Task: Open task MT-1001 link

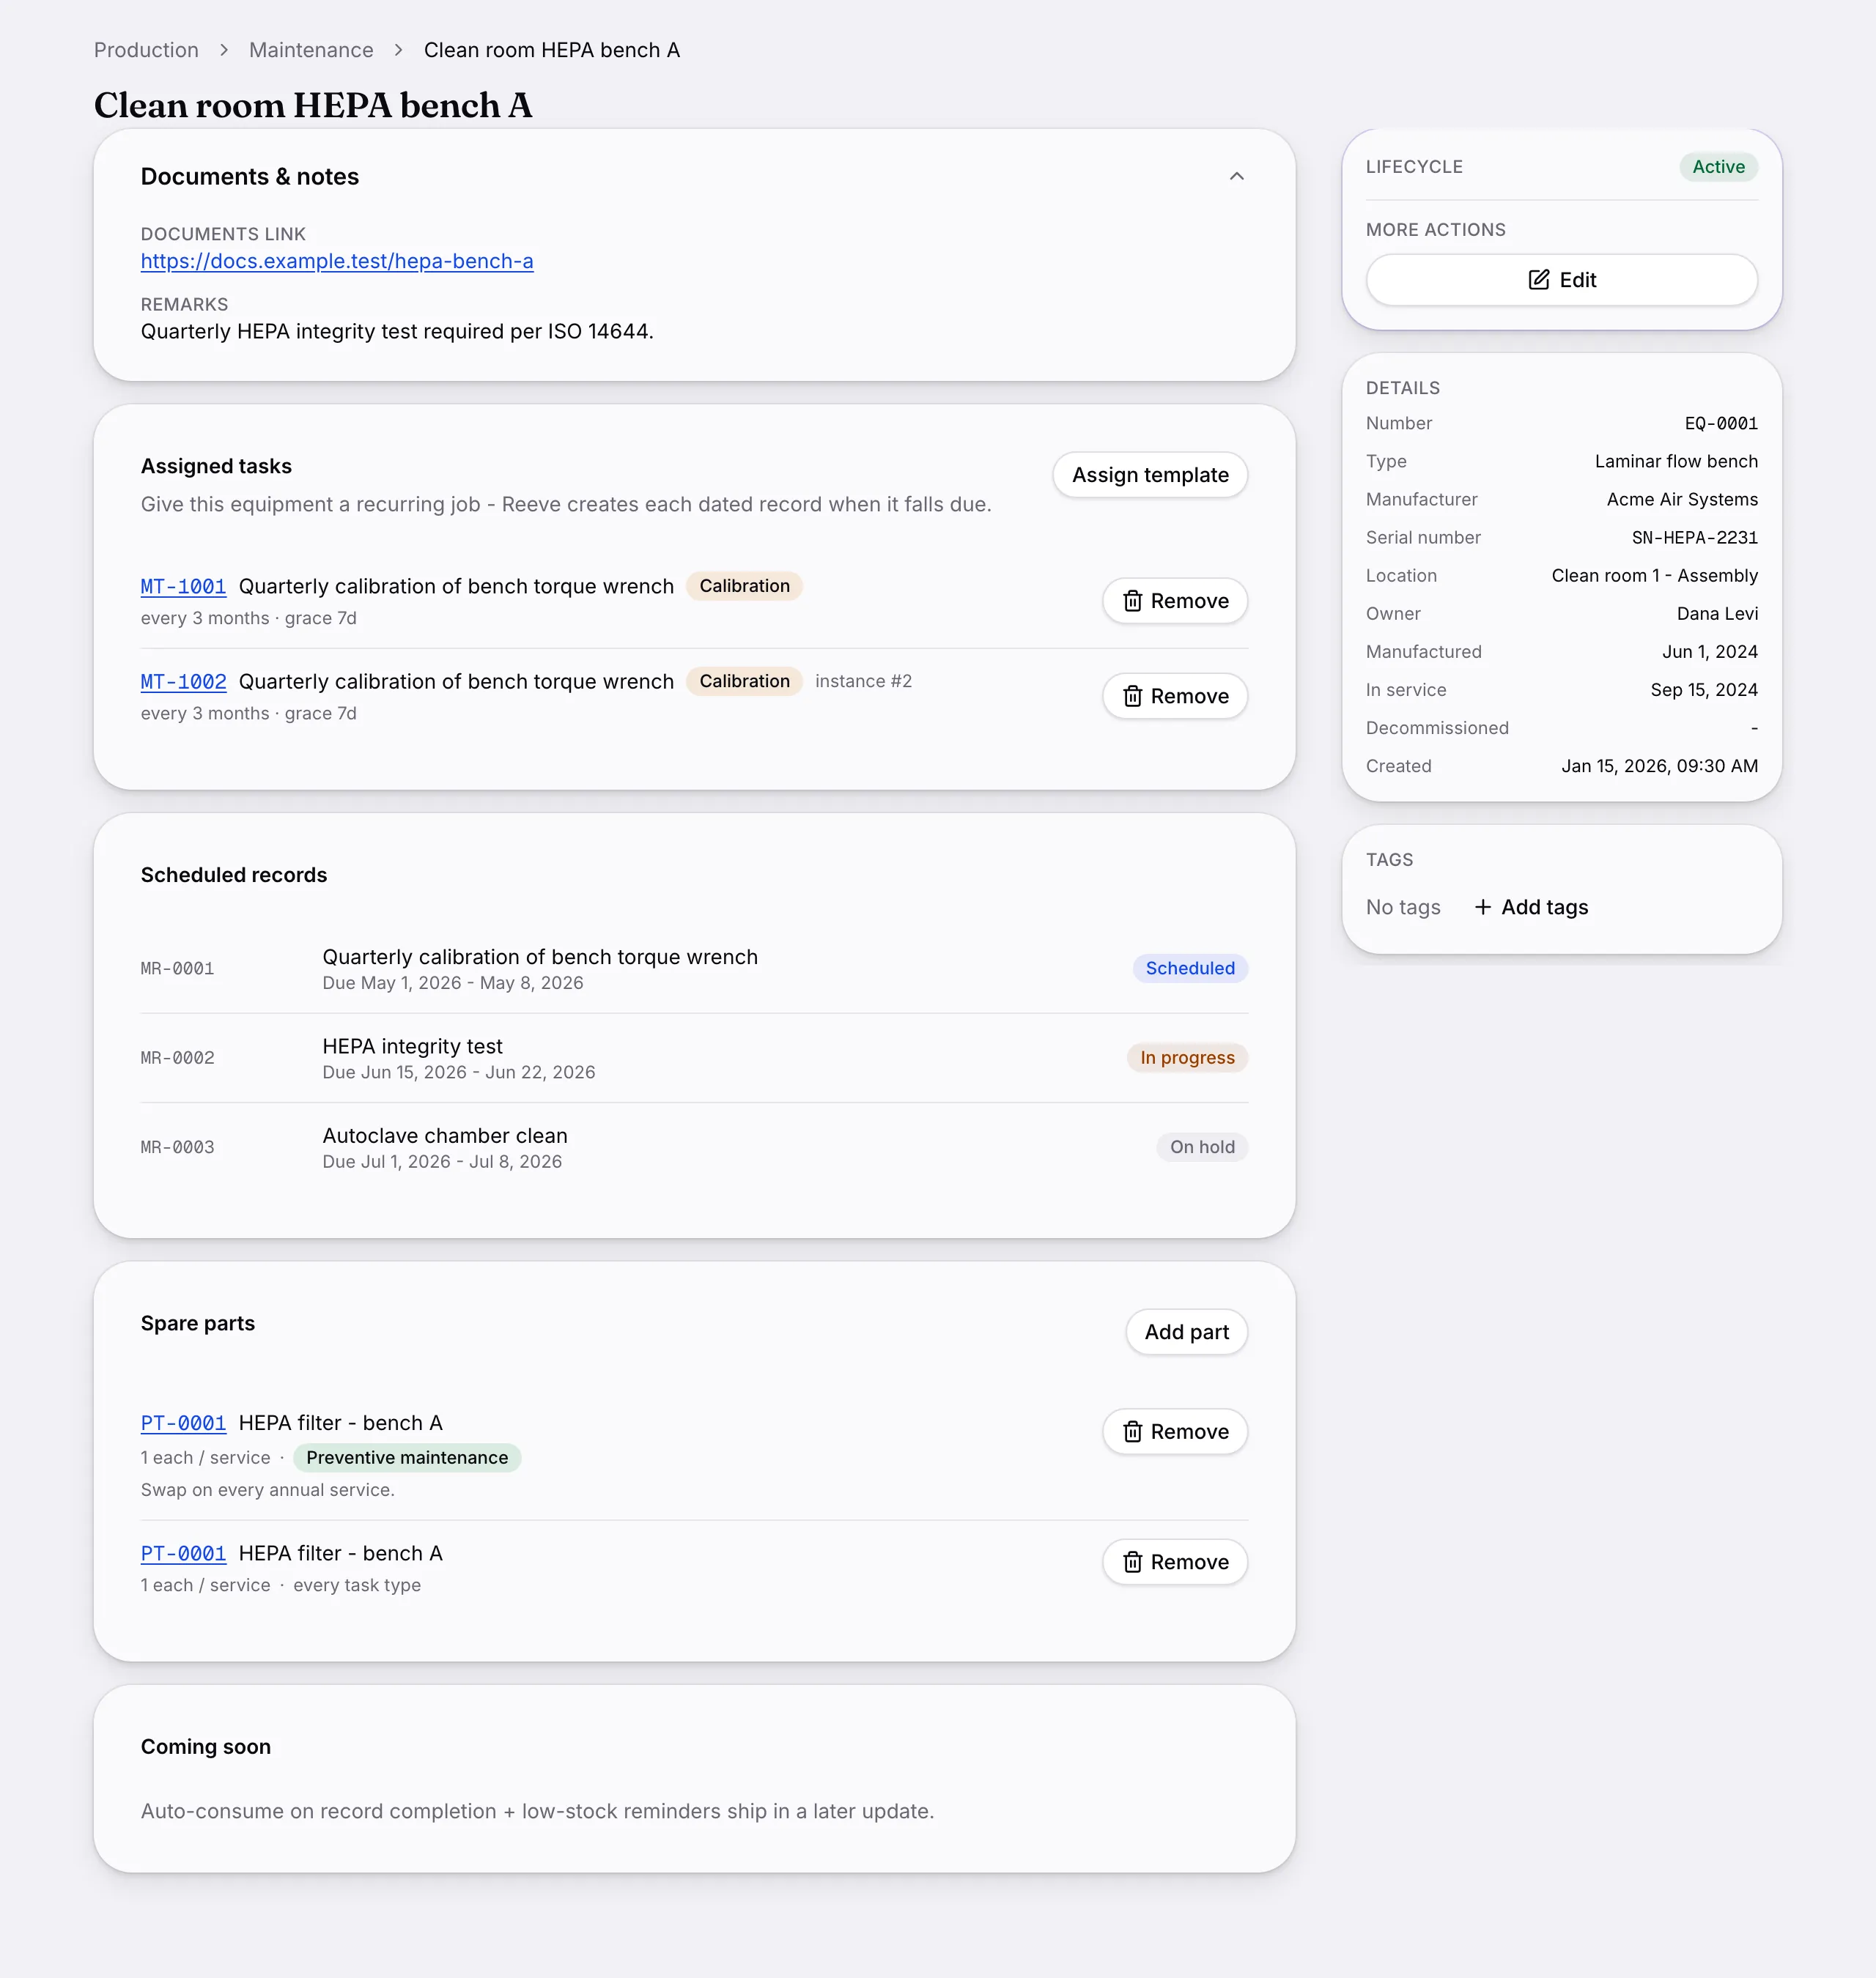Action: pos(183,587)
